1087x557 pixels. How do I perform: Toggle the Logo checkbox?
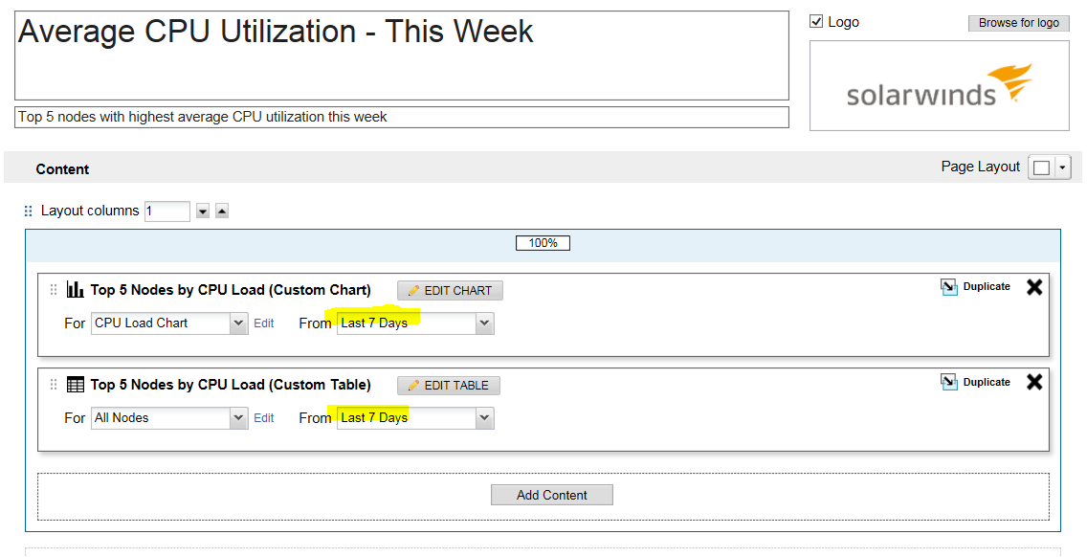[816, 22]
